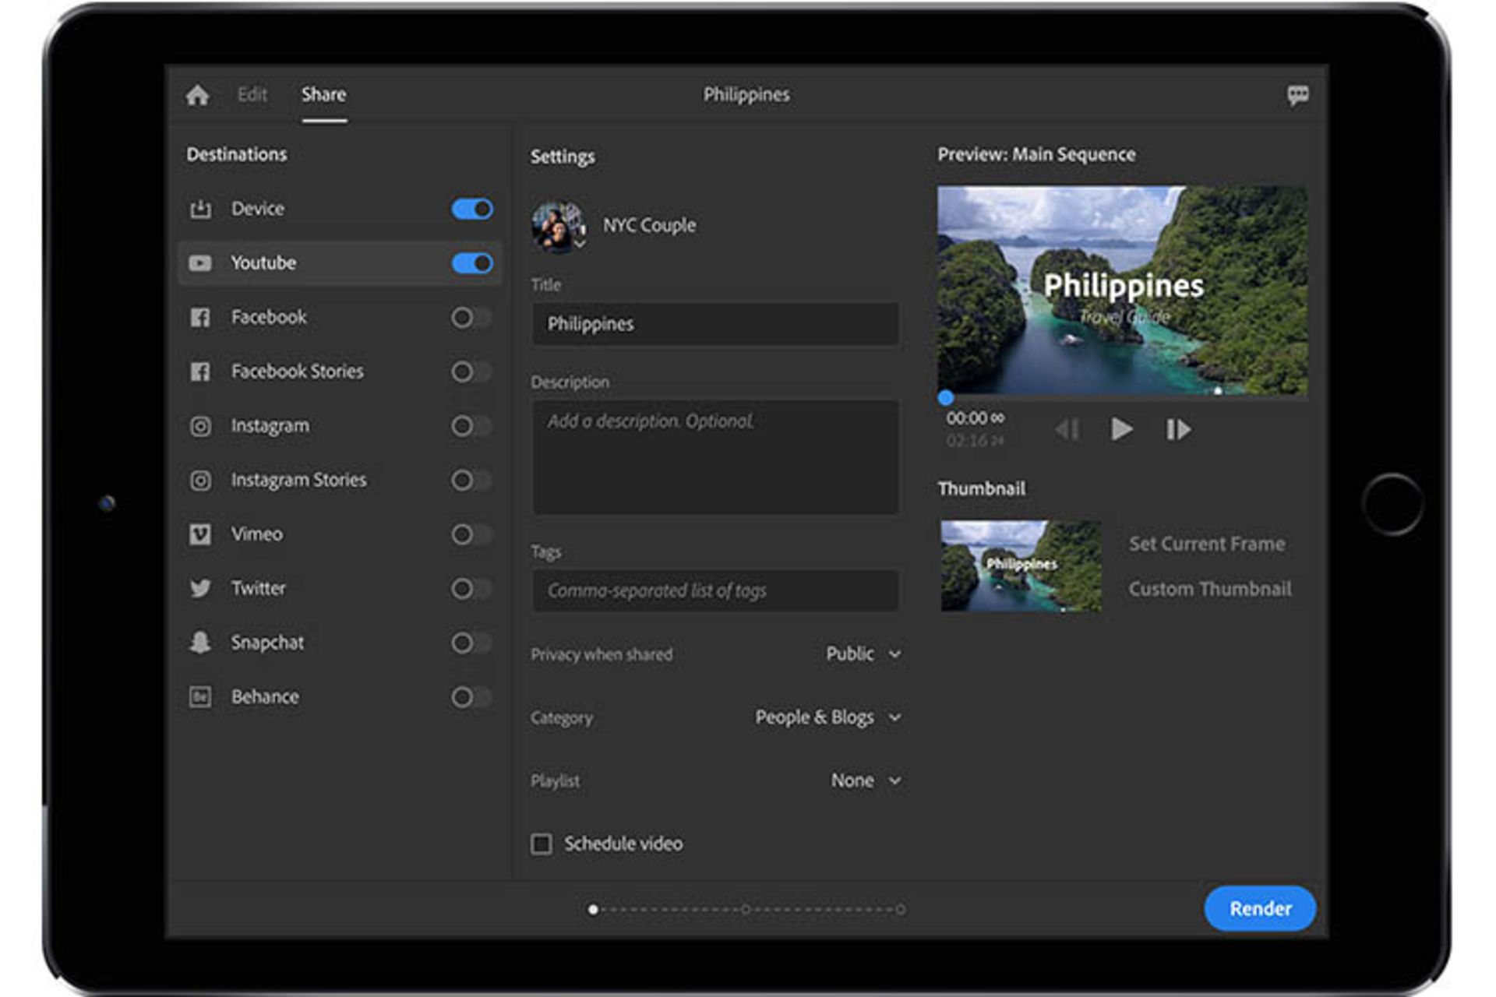Switch to the Edit tab
The width and height of the screenshot is (1496, 997).
click(x=252, y=94)
